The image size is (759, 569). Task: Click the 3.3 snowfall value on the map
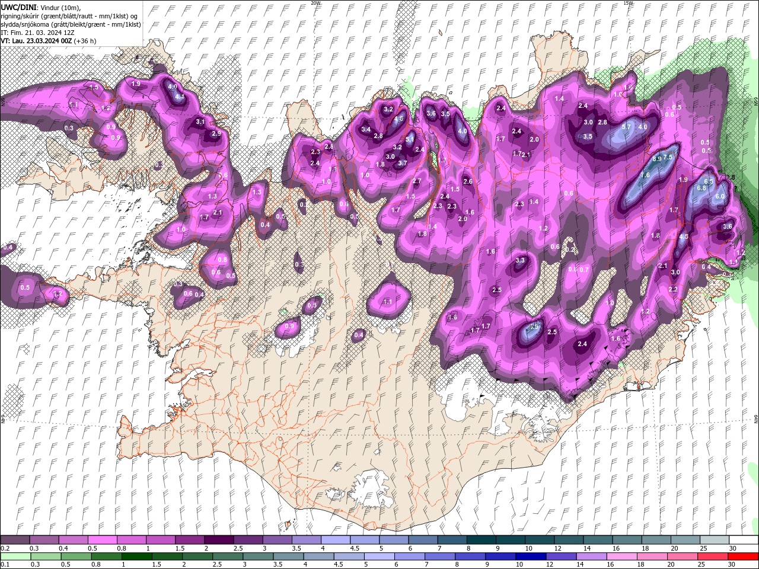520,260
